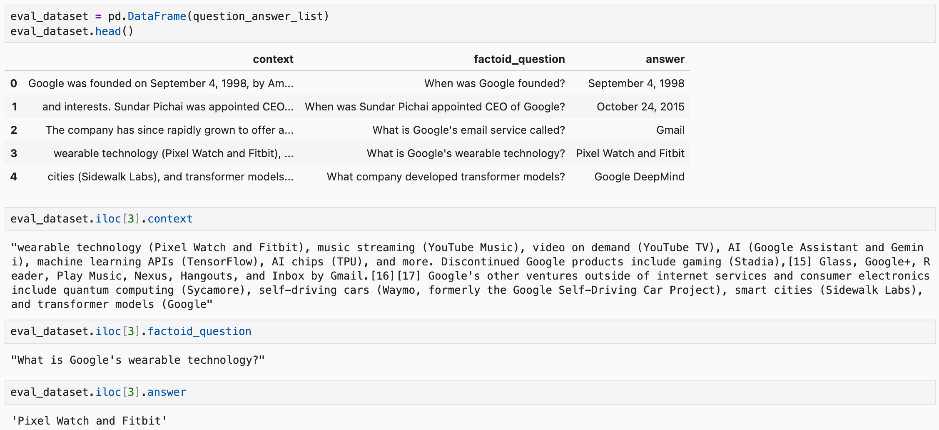This screenshot has height=430, width=939.
Task: Click the 'Pixel Watch and Fitbit' output string
Action: tap(89, 421)
